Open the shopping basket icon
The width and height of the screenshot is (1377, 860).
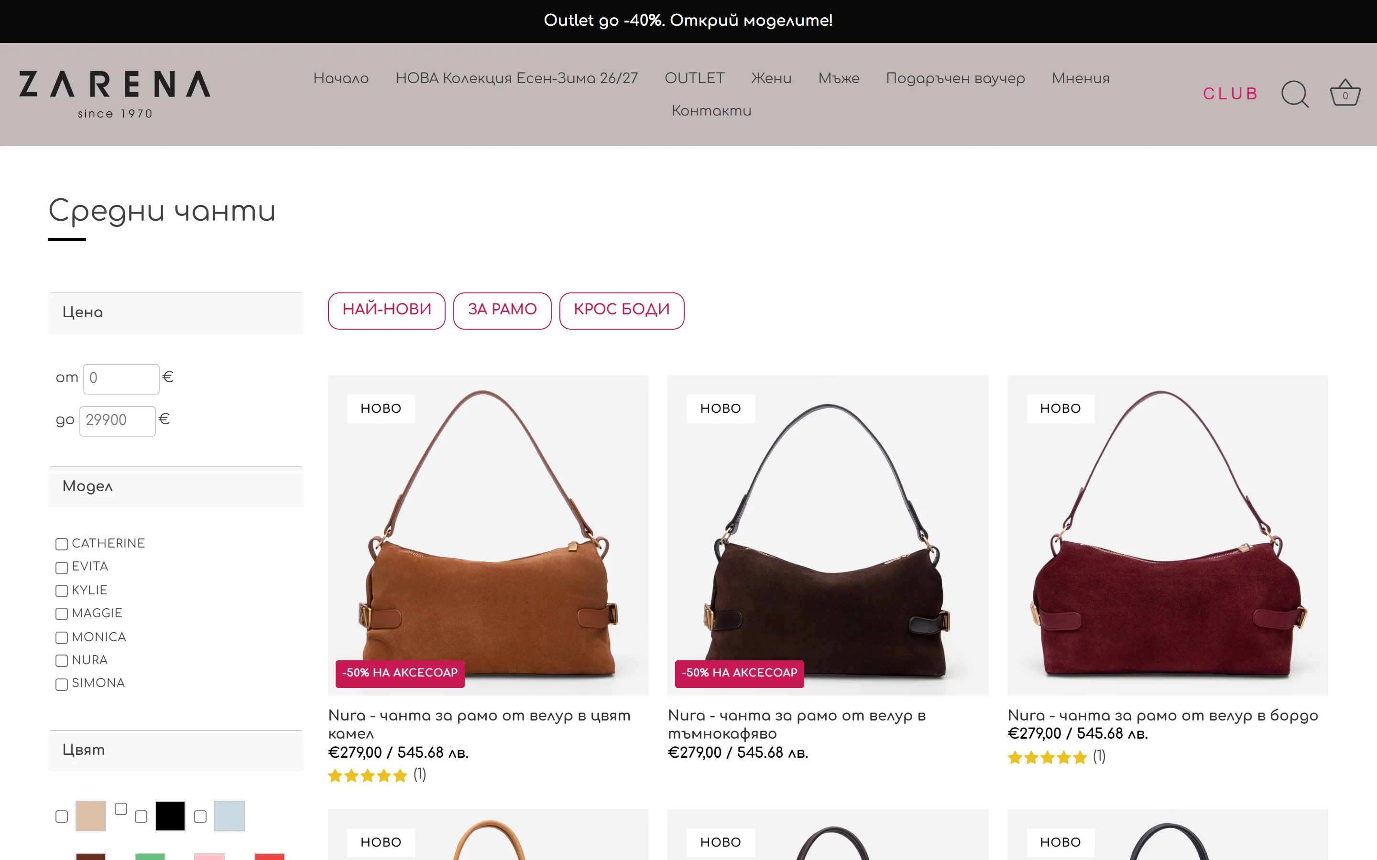(x=1344, y=93)
